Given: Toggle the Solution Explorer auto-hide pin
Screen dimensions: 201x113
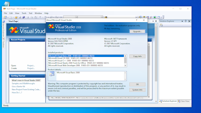Looking at the screenshot, I should [186, 21].
